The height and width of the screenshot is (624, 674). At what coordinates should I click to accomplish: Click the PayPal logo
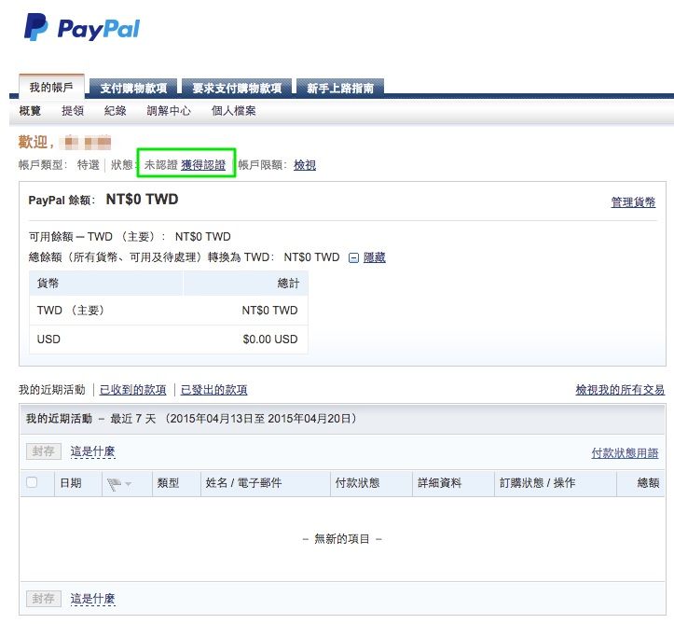point(82,28)
